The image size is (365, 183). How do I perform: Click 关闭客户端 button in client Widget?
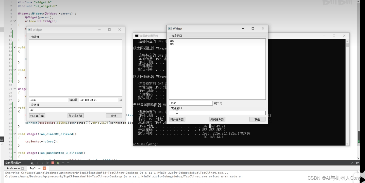pos(76,116)
